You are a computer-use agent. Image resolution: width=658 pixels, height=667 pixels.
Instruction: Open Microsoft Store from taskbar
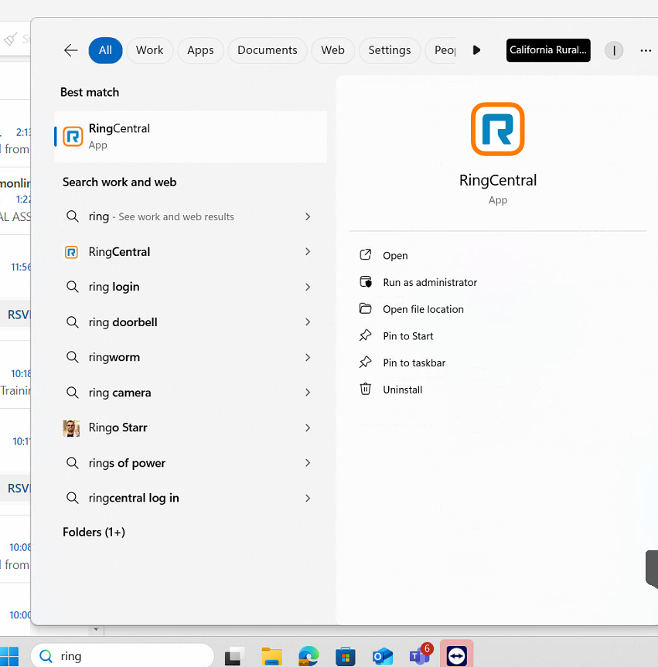345,656
